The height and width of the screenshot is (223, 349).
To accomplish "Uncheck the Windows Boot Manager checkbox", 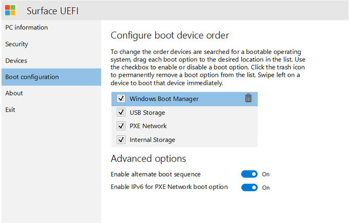I will [121, 99].
